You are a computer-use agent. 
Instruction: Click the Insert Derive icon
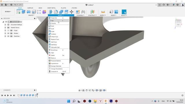[x=111, y=12]
